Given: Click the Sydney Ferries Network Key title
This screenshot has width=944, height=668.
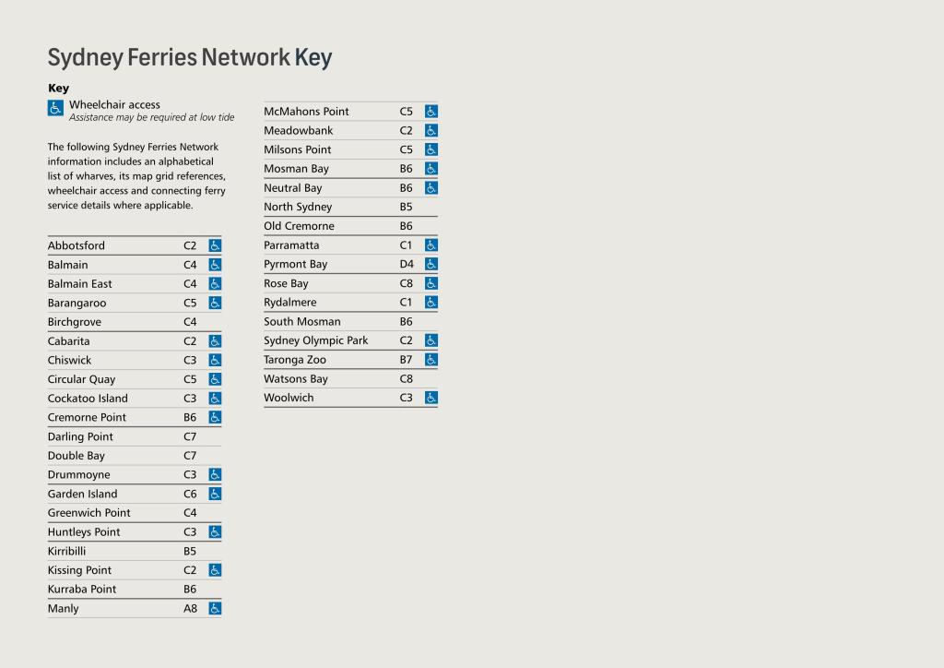Looking at the screenshot, I should tap(190, 58).
